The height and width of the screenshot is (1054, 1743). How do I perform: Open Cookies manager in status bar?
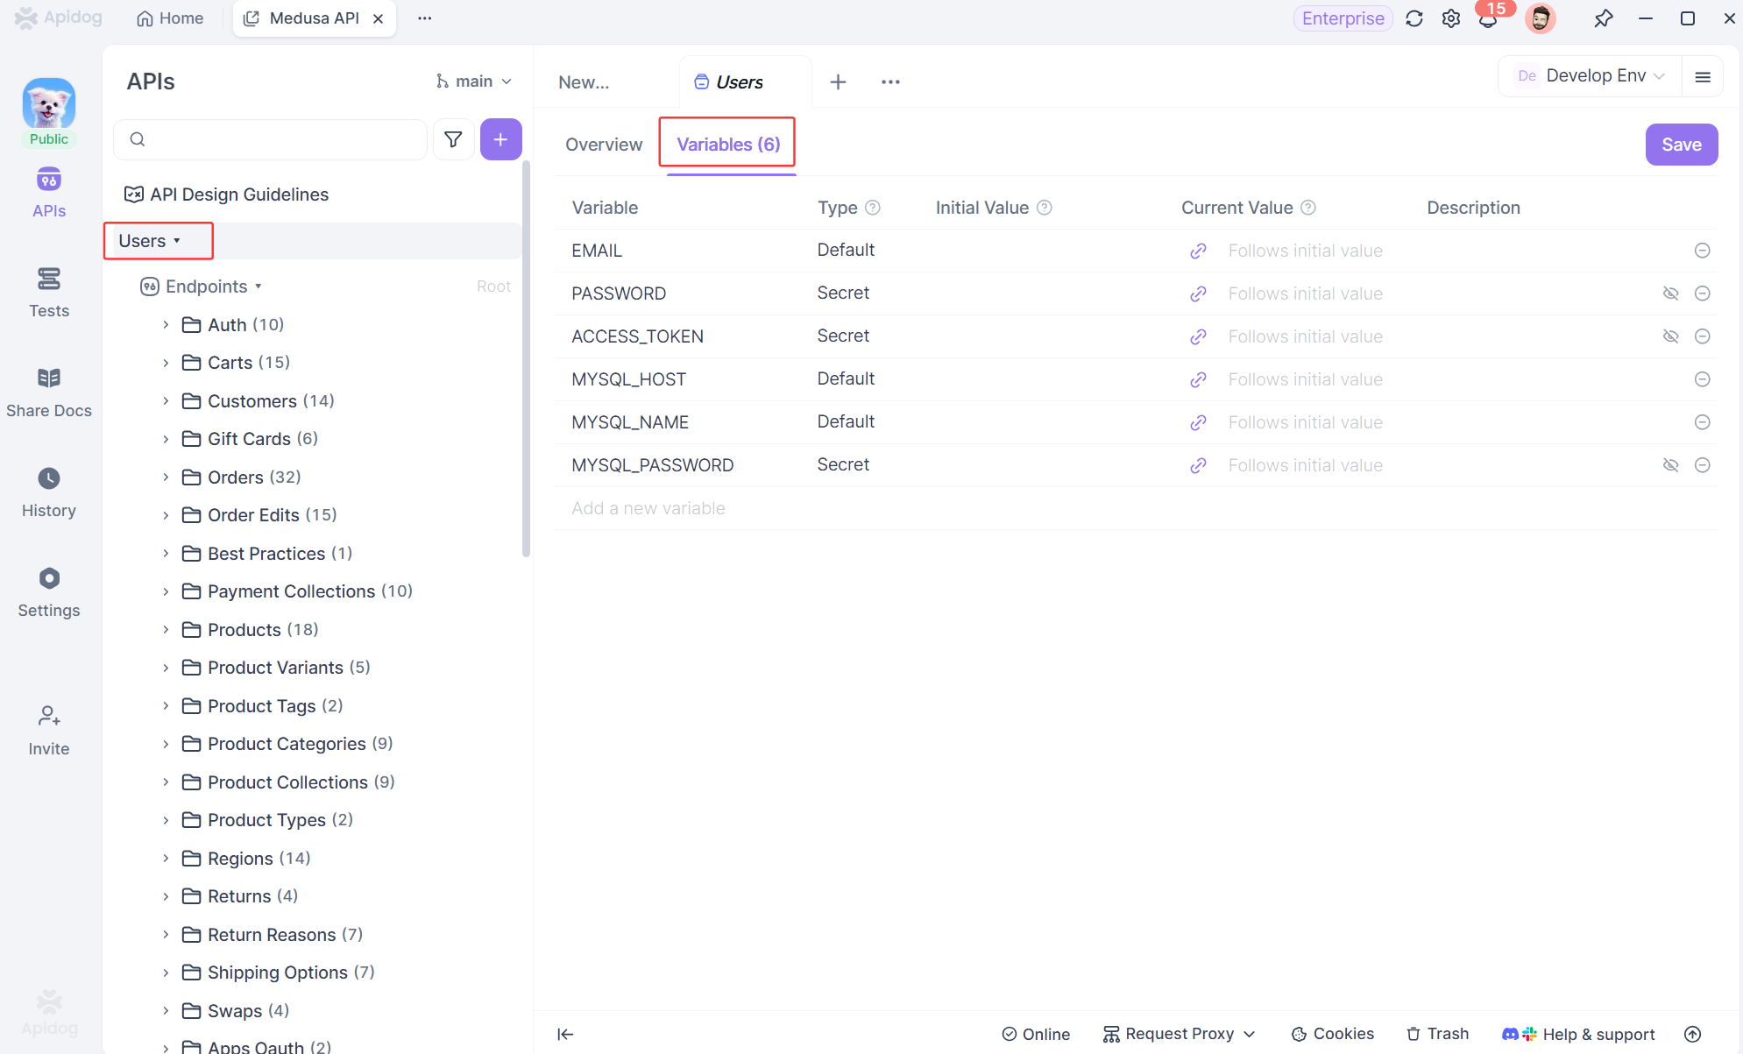coord(1332,1034)
